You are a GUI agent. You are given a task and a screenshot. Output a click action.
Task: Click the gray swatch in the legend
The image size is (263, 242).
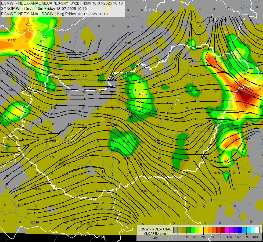[x=176, y=230]
